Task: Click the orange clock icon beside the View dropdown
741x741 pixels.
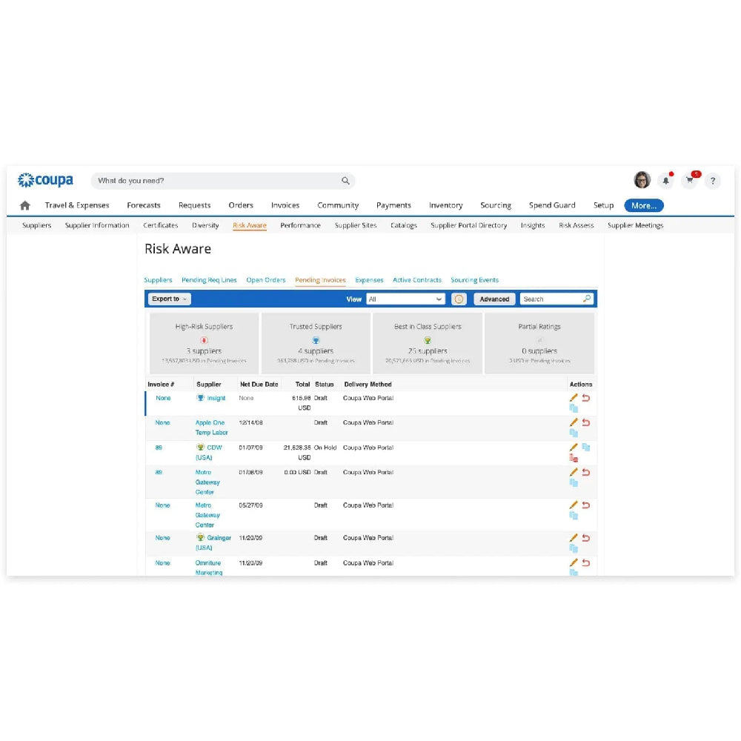Action: click(459, 299)
